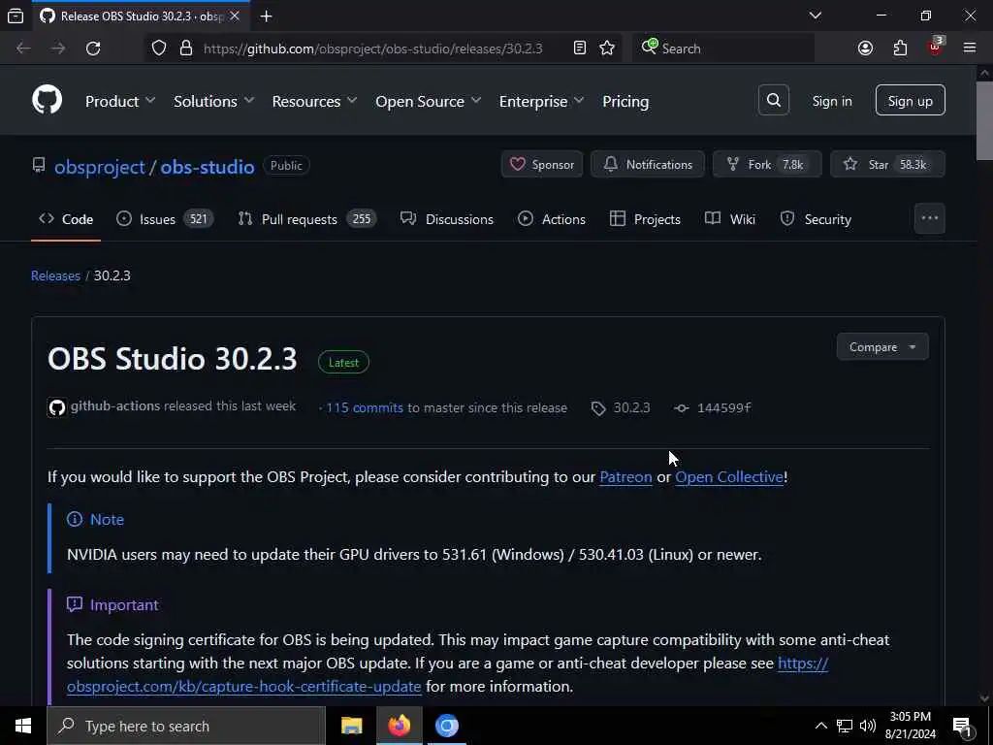993x745 pixels.
Task: Show hidden system tray icons
Action: (820, 726)
